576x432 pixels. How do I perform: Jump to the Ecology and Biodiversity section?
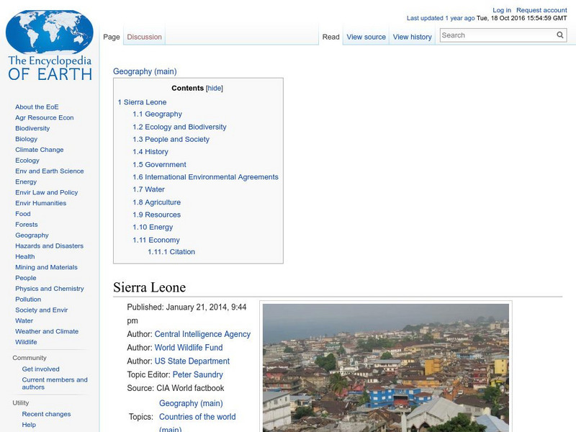click(185, 127)
